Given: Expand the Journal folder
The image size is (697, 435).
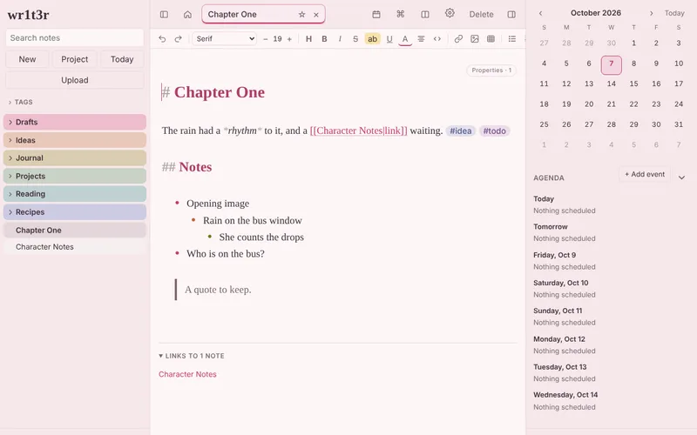Looking at the screenshot, I should coord(75,158).
